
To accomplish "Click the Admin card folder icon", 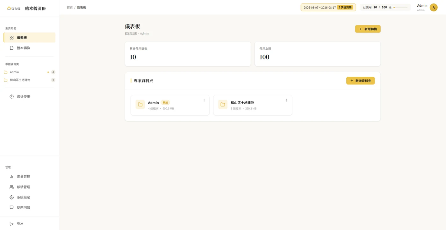I will pyautogui.click(x=140, y=104).
